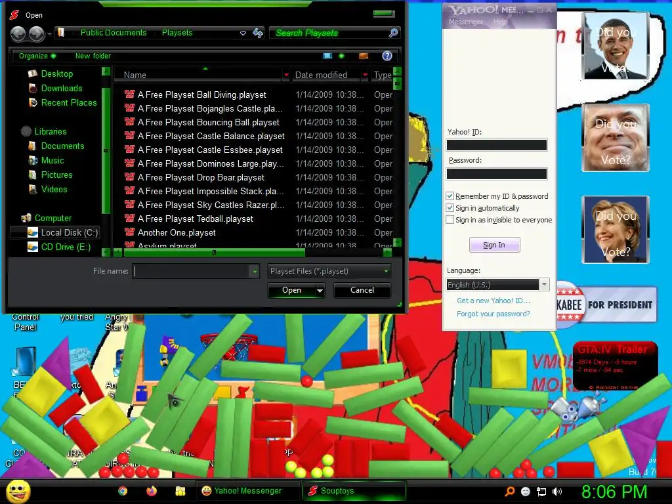
Task: Switch to Soupdoys taskbar item
Action: (x=354, y=491)
